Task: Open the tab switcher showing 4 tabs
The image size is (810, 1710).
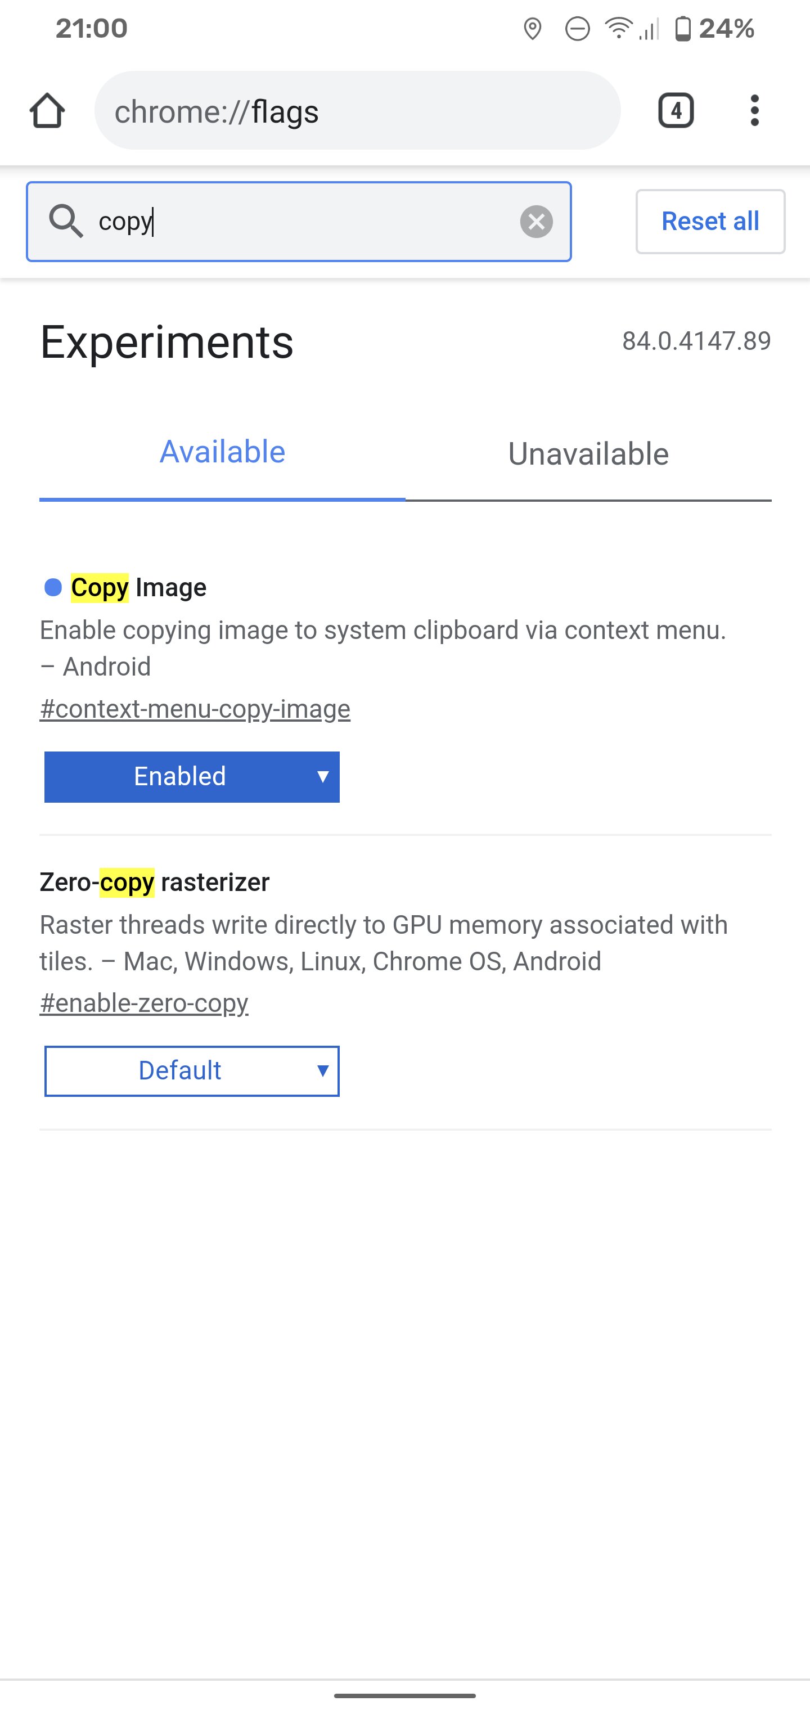Action: point(676,110)
